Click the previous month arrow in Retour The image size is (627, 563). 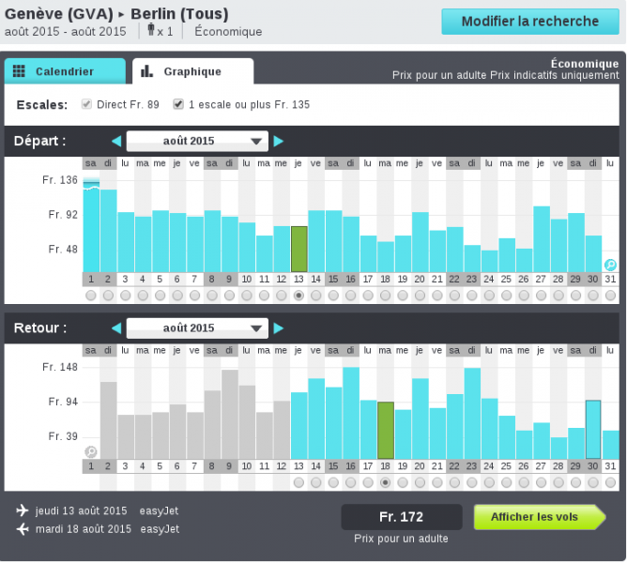pyautogui.click(x=116, y=328)
